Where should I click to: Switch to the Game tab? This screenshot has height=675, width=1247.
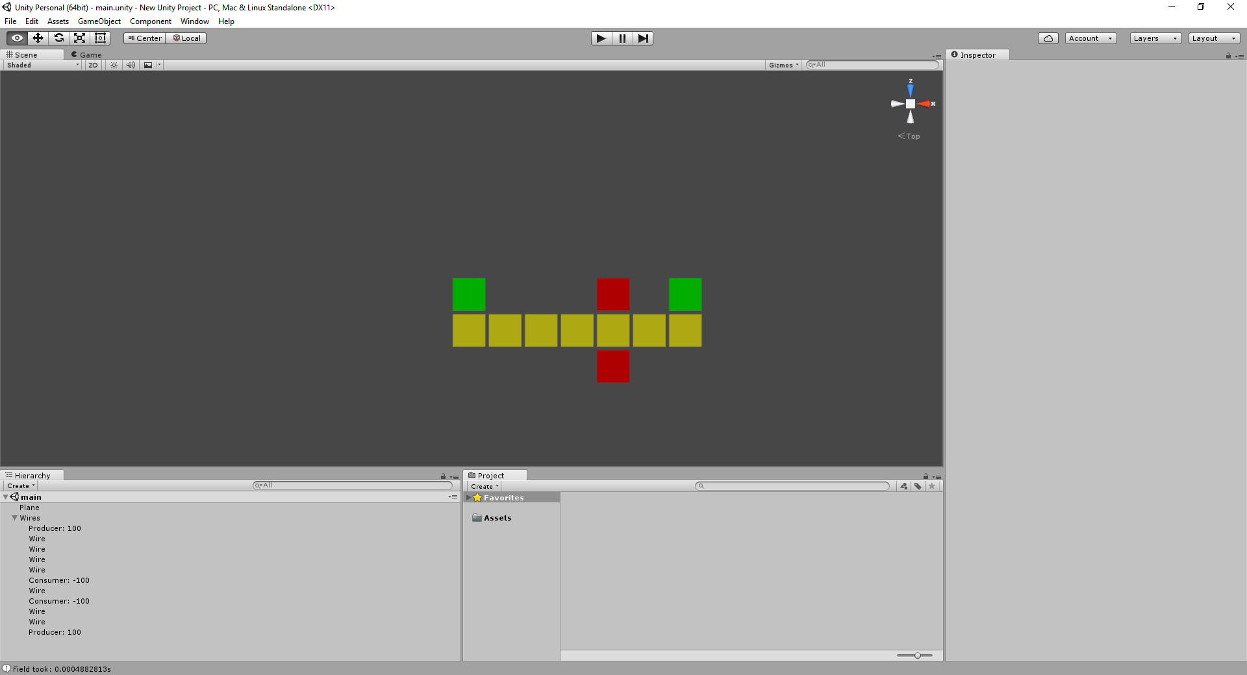click(87, 55)
